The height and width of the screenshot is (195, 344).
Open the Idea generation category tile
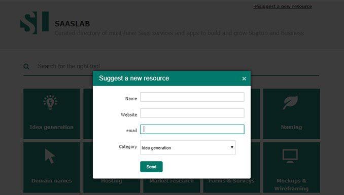coord(52,114)
